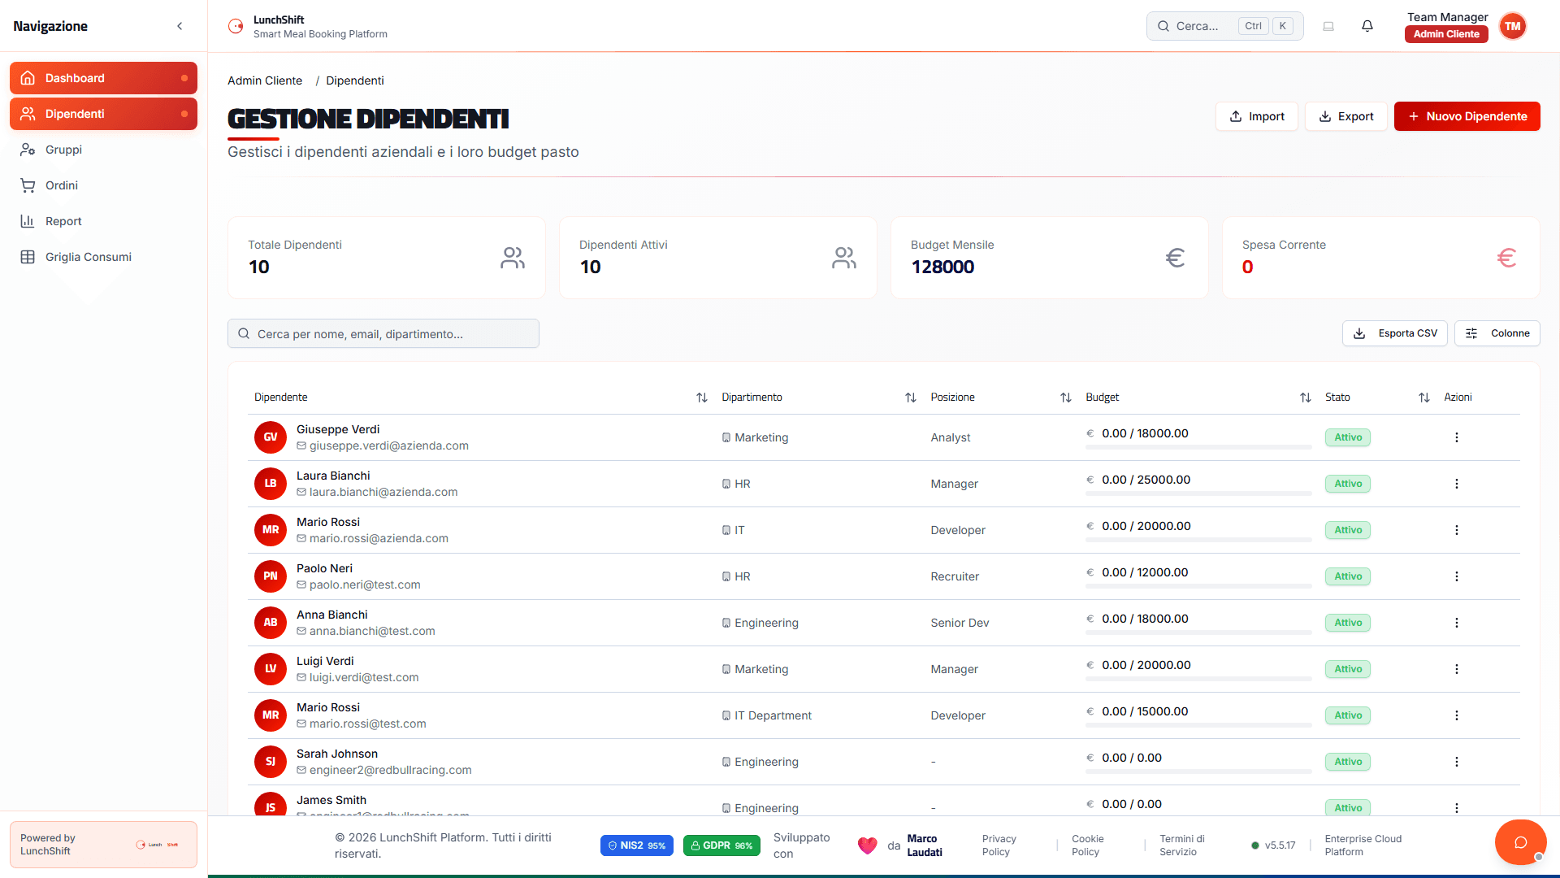This screenshot has height=878, width=1560.
Task: Click the notifications bell icon
Action: [1367, 26]
